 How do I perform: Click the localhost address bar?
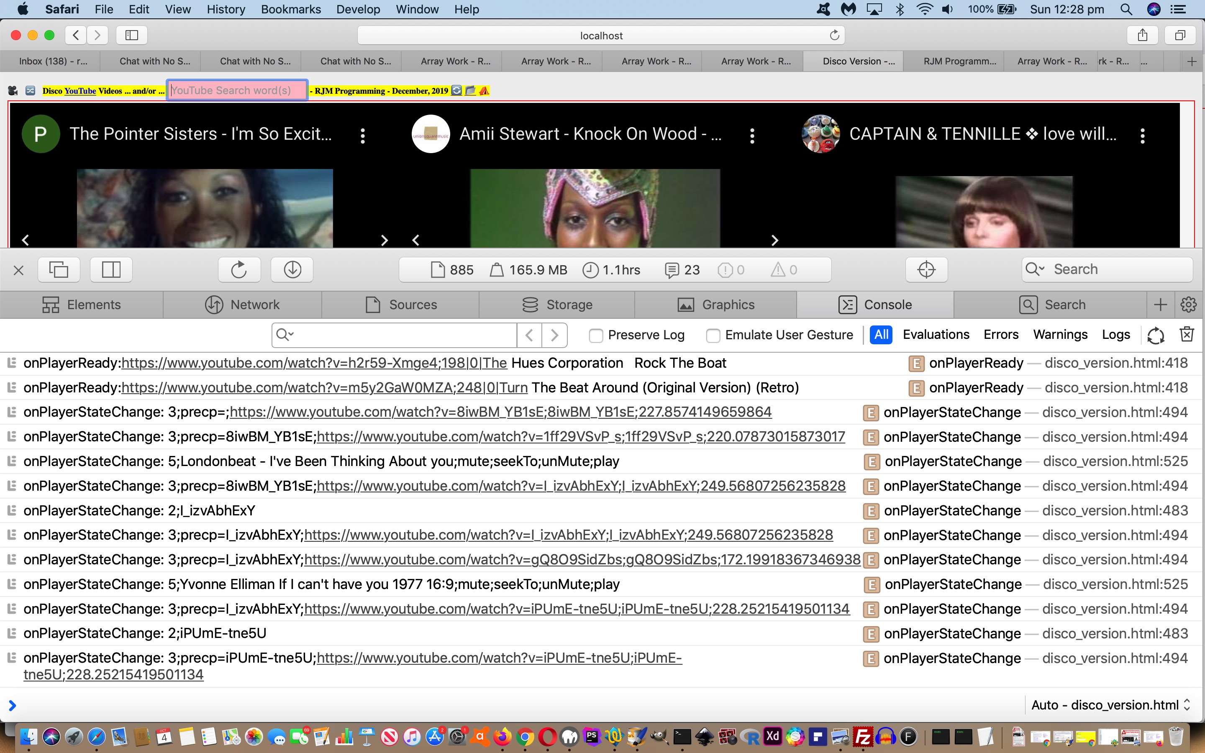601,36
